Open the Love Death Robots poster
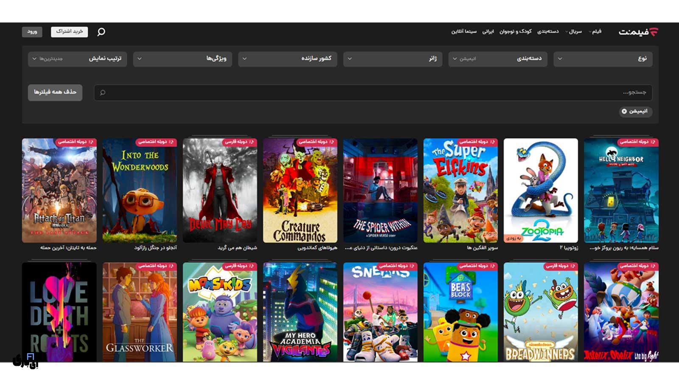 pyautogui.click(x=59, y=312)
